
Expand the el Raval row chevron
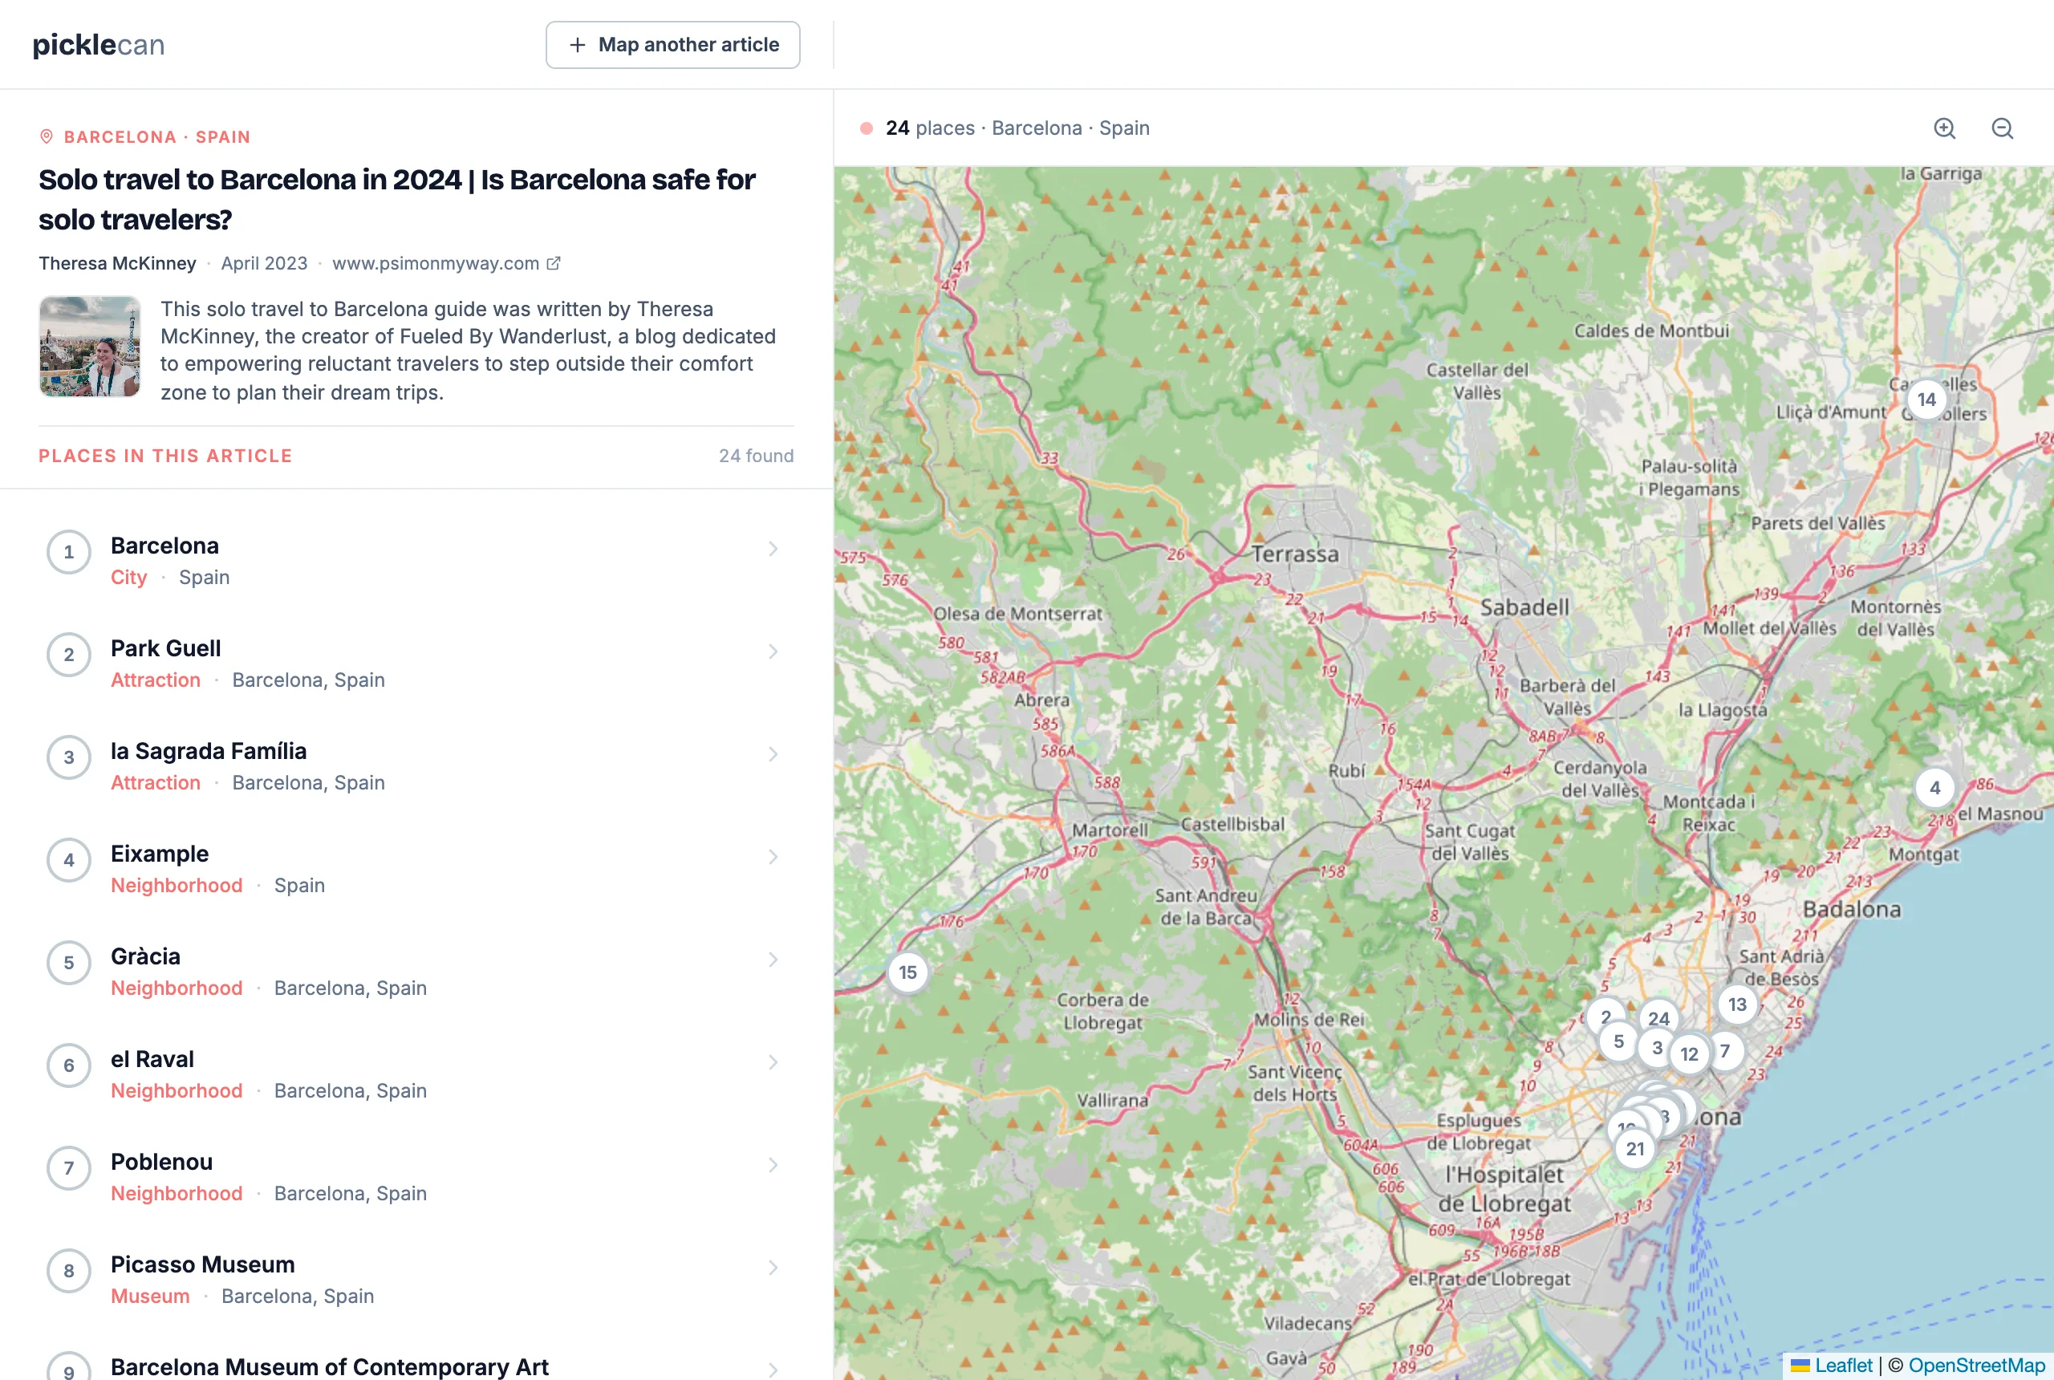pos(773,1062)
